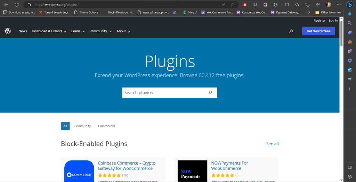Open Outlook in the sidebar
This screenshot has height=182, width=356.
point(350,70)
